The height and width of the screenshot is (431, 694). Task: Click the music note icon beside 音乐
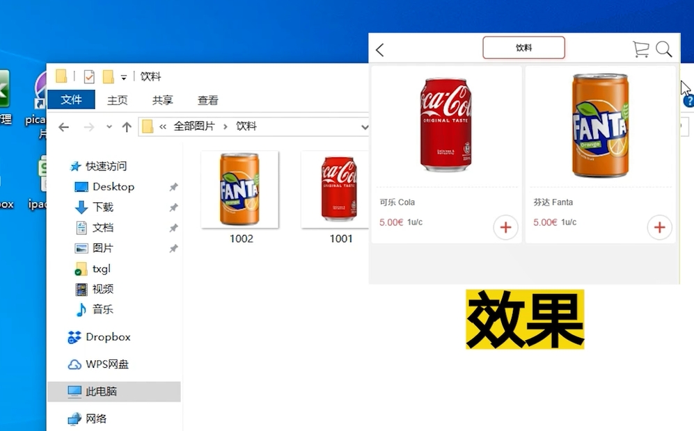pyautogui.click(x=81, y=310)
